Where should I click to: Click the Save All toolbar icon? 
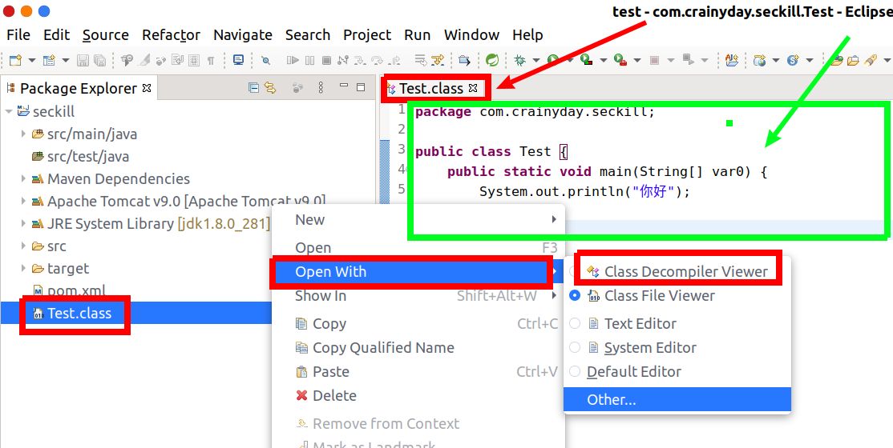(x=99, y=60)
